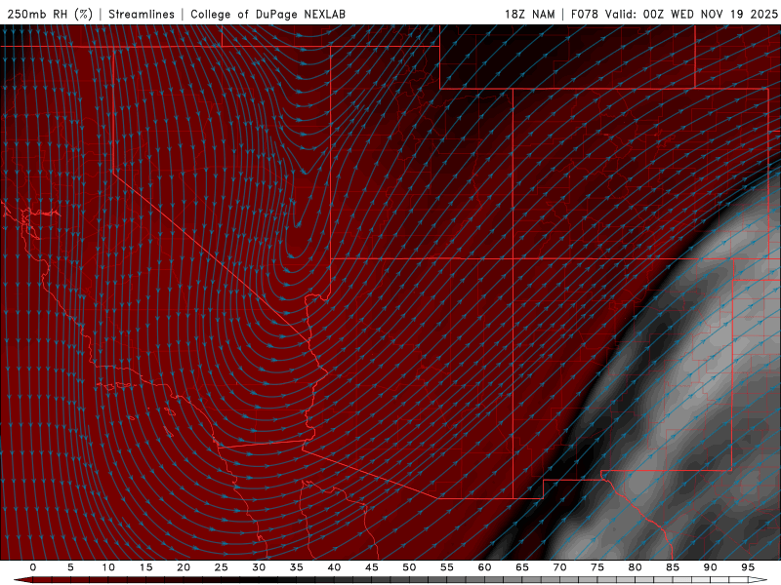
Task: Click the "65" label on color scale
Action: (x=522, y=567)
